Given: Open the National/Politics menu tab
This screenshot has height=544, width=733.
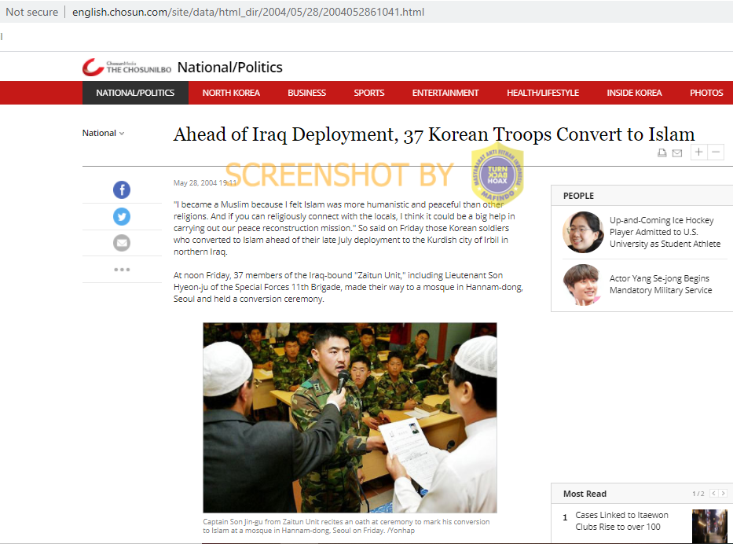Looking at the screenshot, I should pos(136,93).
